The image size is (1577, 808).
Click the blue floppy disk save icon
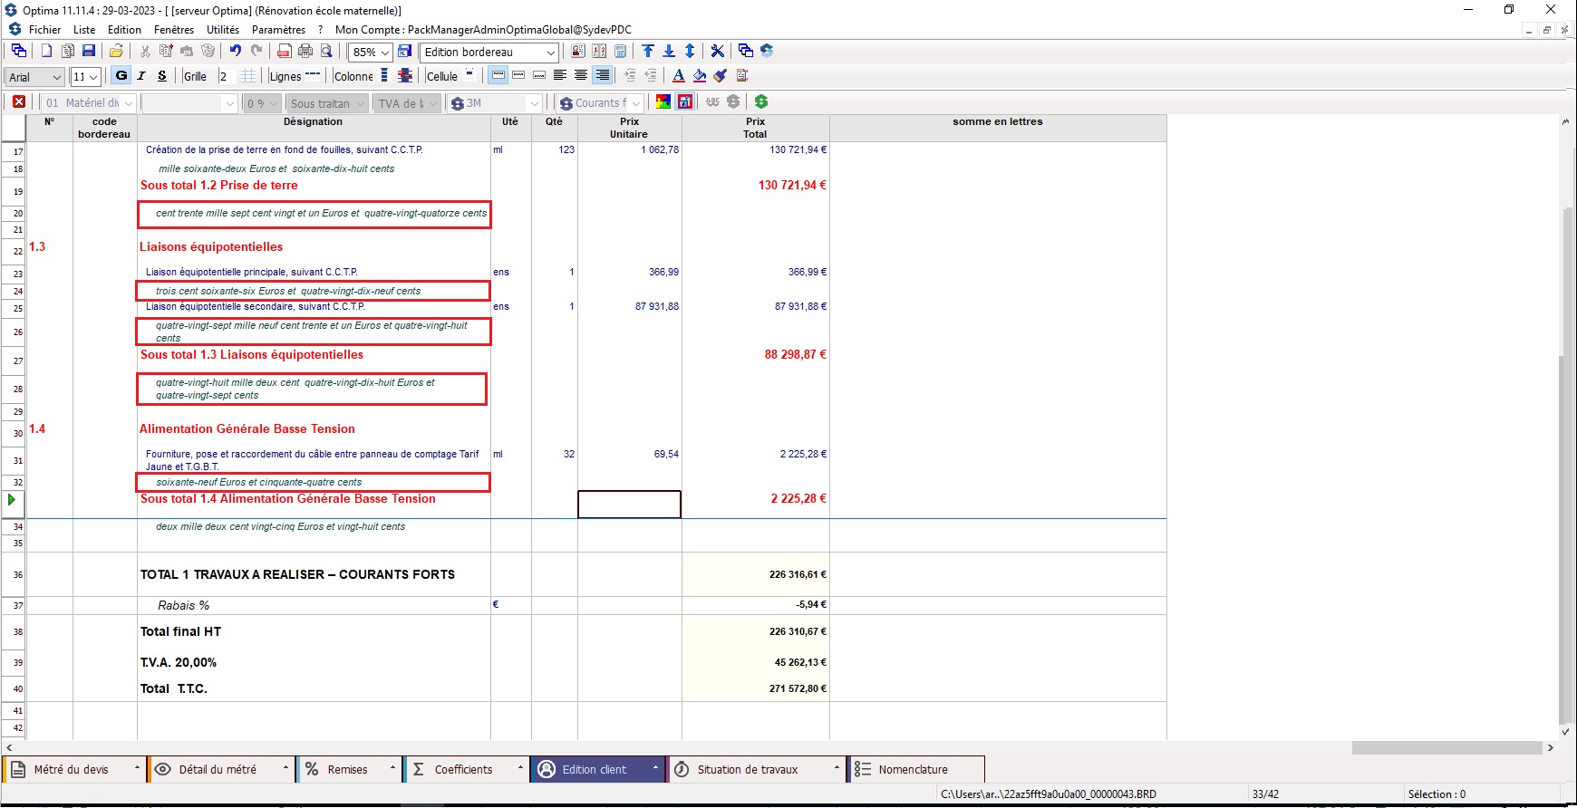(89, 51)
